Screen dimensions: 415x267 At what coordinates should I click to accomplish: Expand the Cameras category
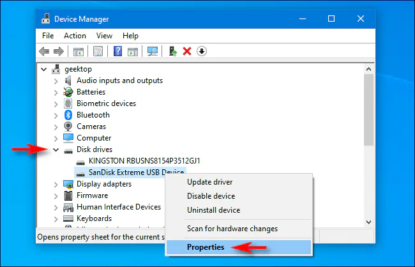(56, 127)
